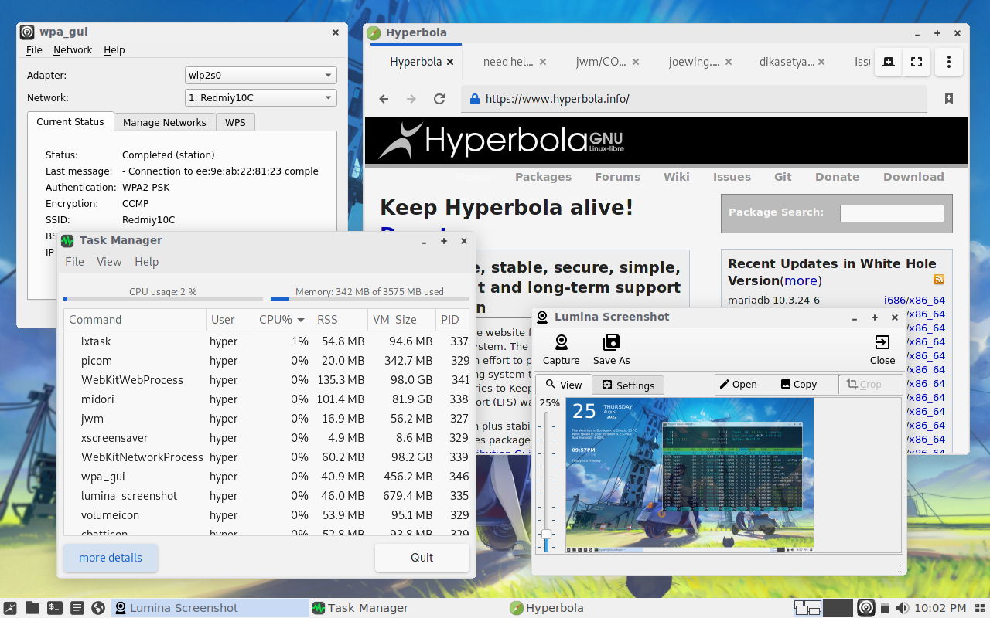Viewport: 990px width, 618px height.
Task: Click the wpa_gui tray icon
Action: tap(866, 608)
